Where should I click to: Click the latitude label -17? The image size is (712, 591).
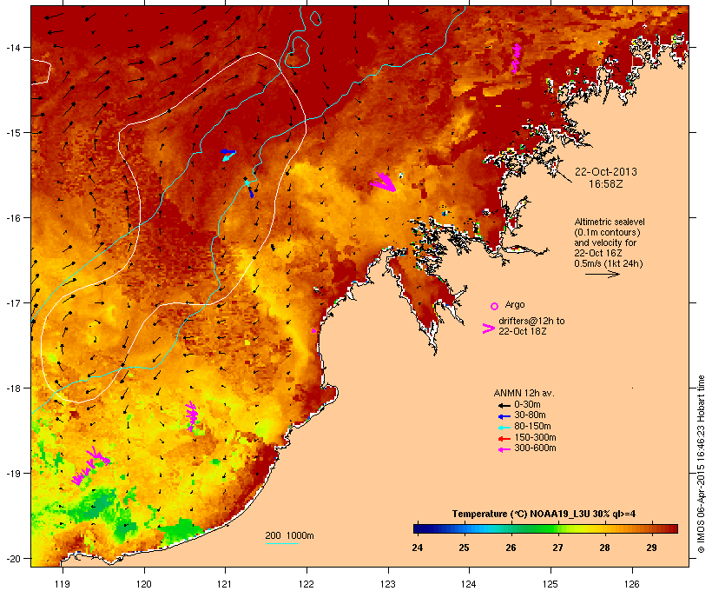tap(12, 302)
